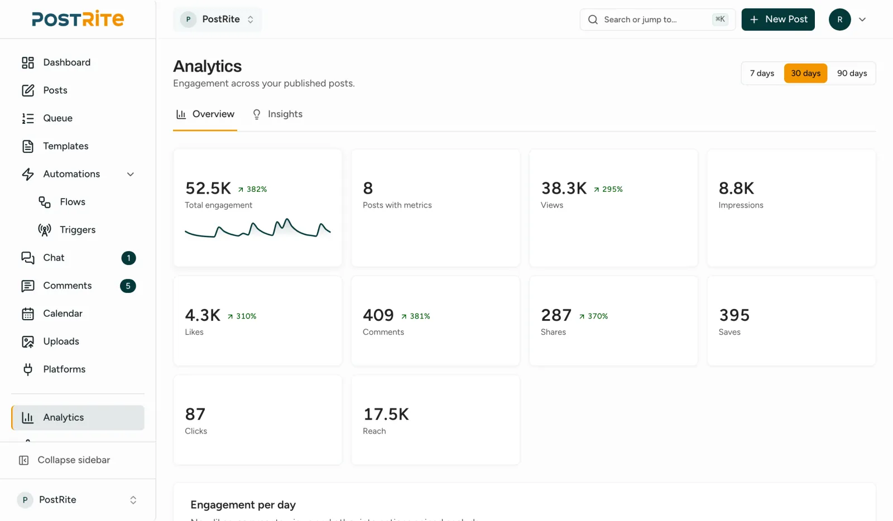Viewport: 893px width, 521px height.
Task: Open the Dashboard grid icon
Action: point(28,62)
